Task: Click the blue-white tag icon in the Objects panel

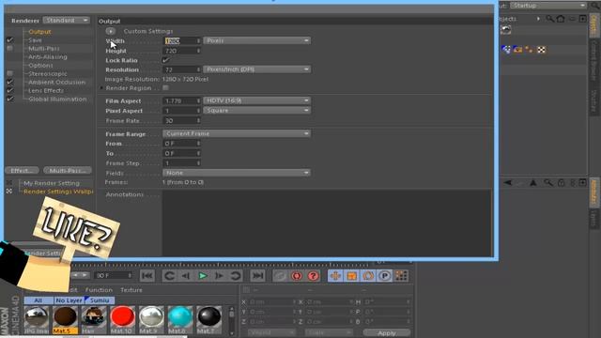Action: point(506,50)
